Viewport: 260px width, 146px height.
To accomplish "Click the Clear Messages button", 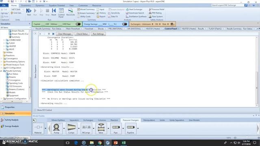I will [x=65, y=34].
